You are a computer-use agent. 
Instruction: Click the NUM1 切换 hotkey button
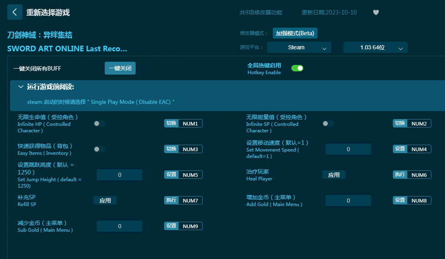coord(183,123)
